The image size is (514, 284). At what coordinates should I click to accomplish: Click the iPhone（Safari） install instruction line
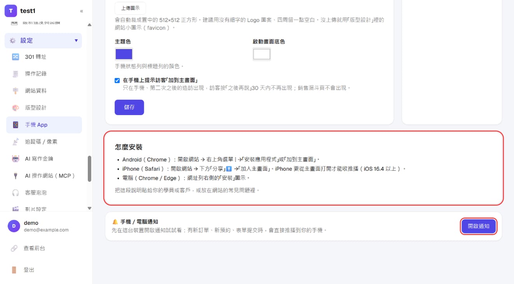coord(264,169)
